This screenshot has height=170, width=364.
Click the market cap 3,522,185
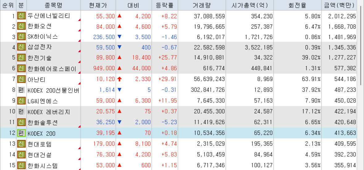pos(259,47)
